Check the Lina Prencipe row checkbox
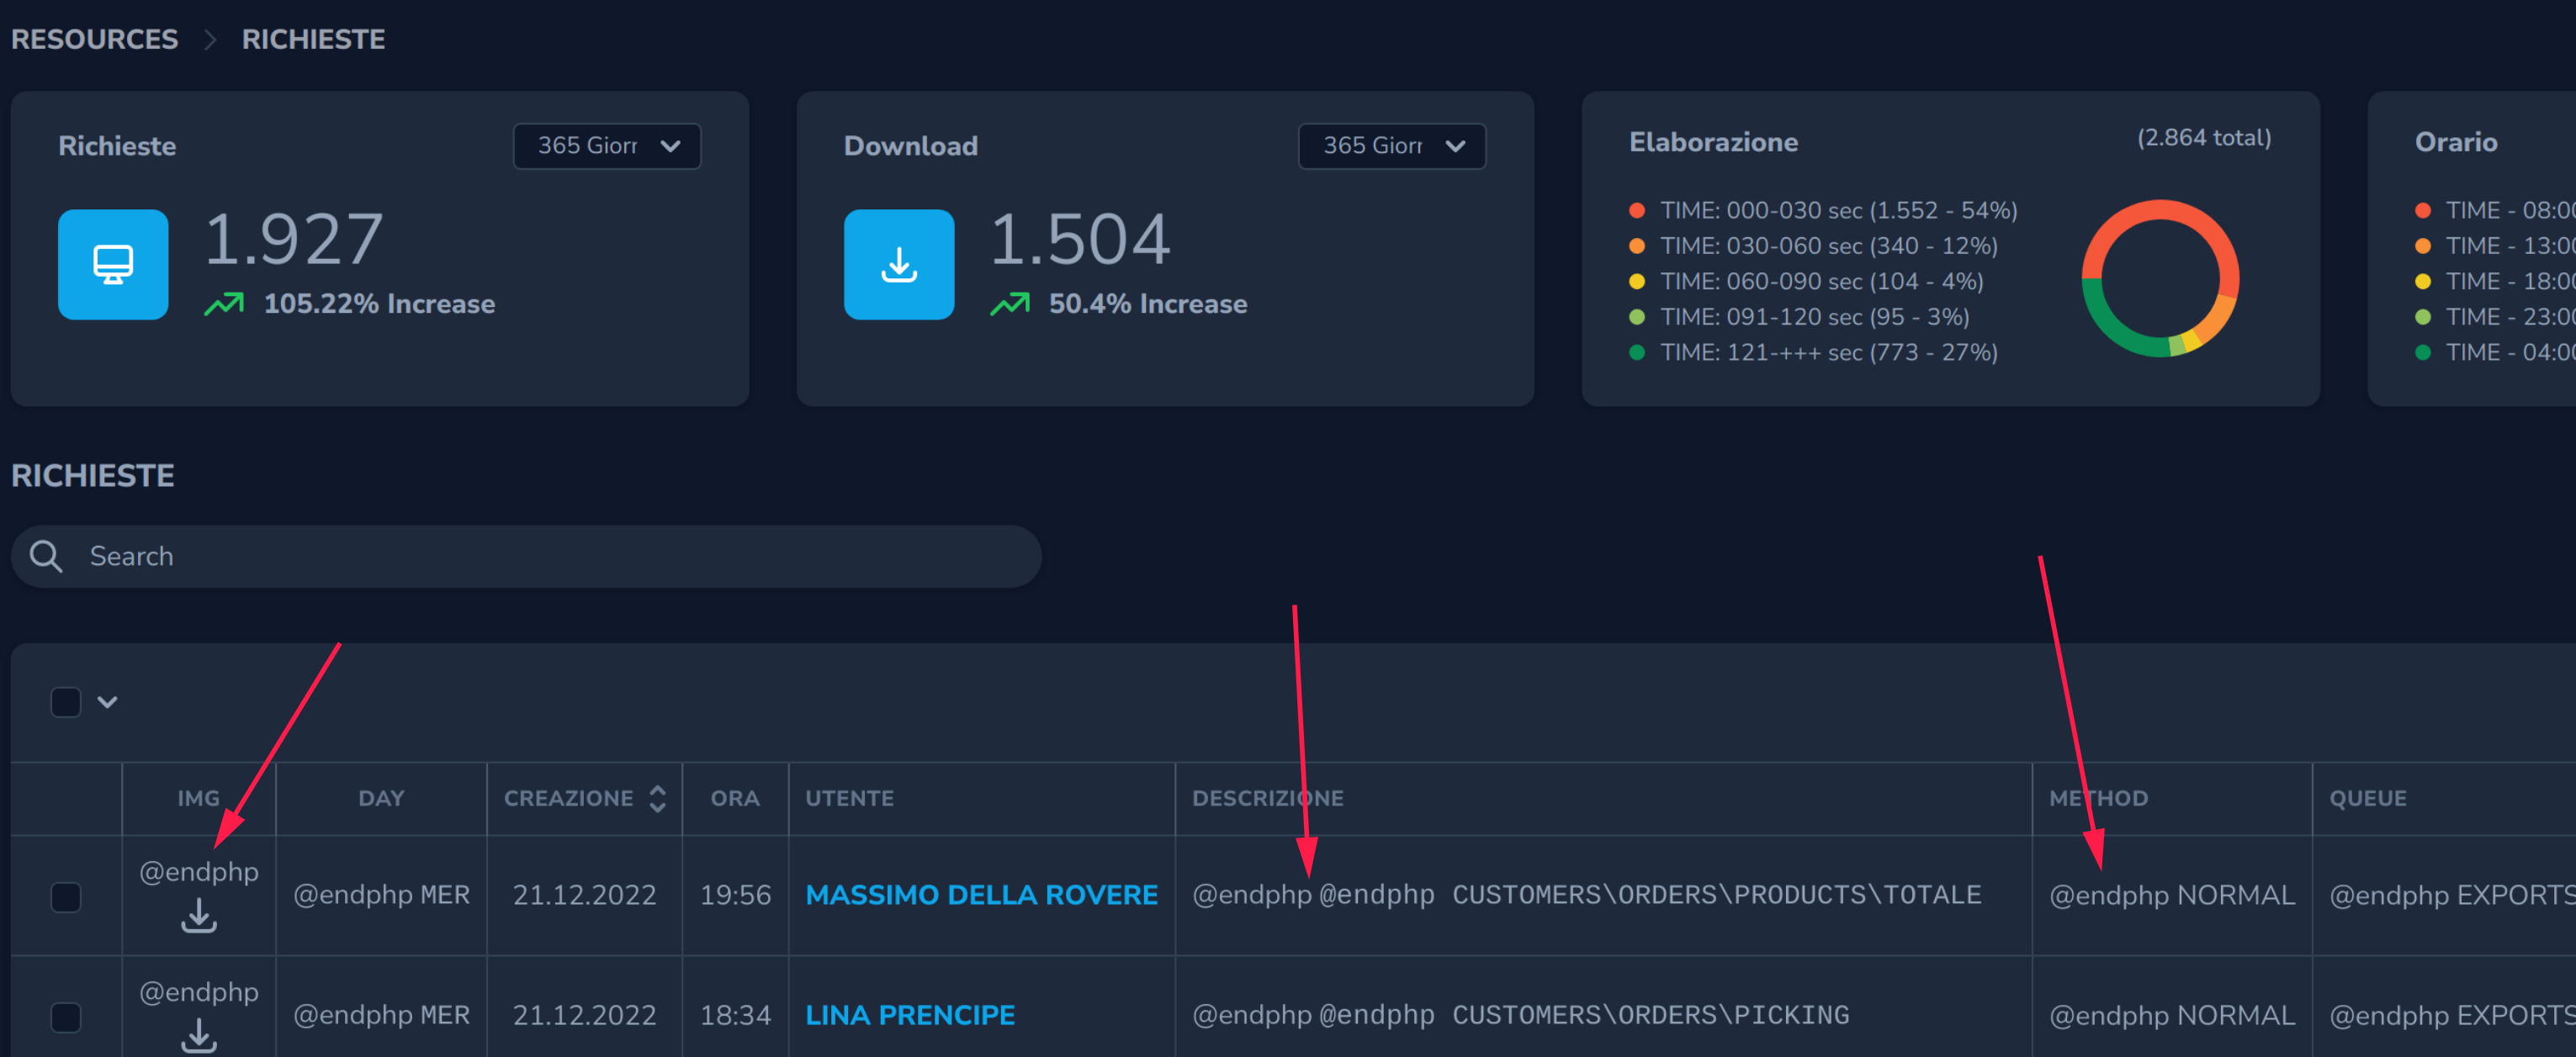2576x1057 pixels. click(66, 1017)
